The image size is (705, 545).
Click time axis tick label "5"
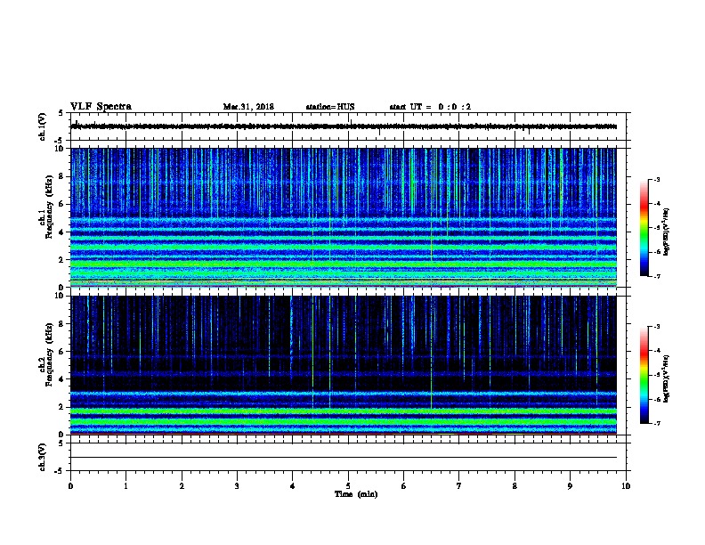(x=348, y=486)
